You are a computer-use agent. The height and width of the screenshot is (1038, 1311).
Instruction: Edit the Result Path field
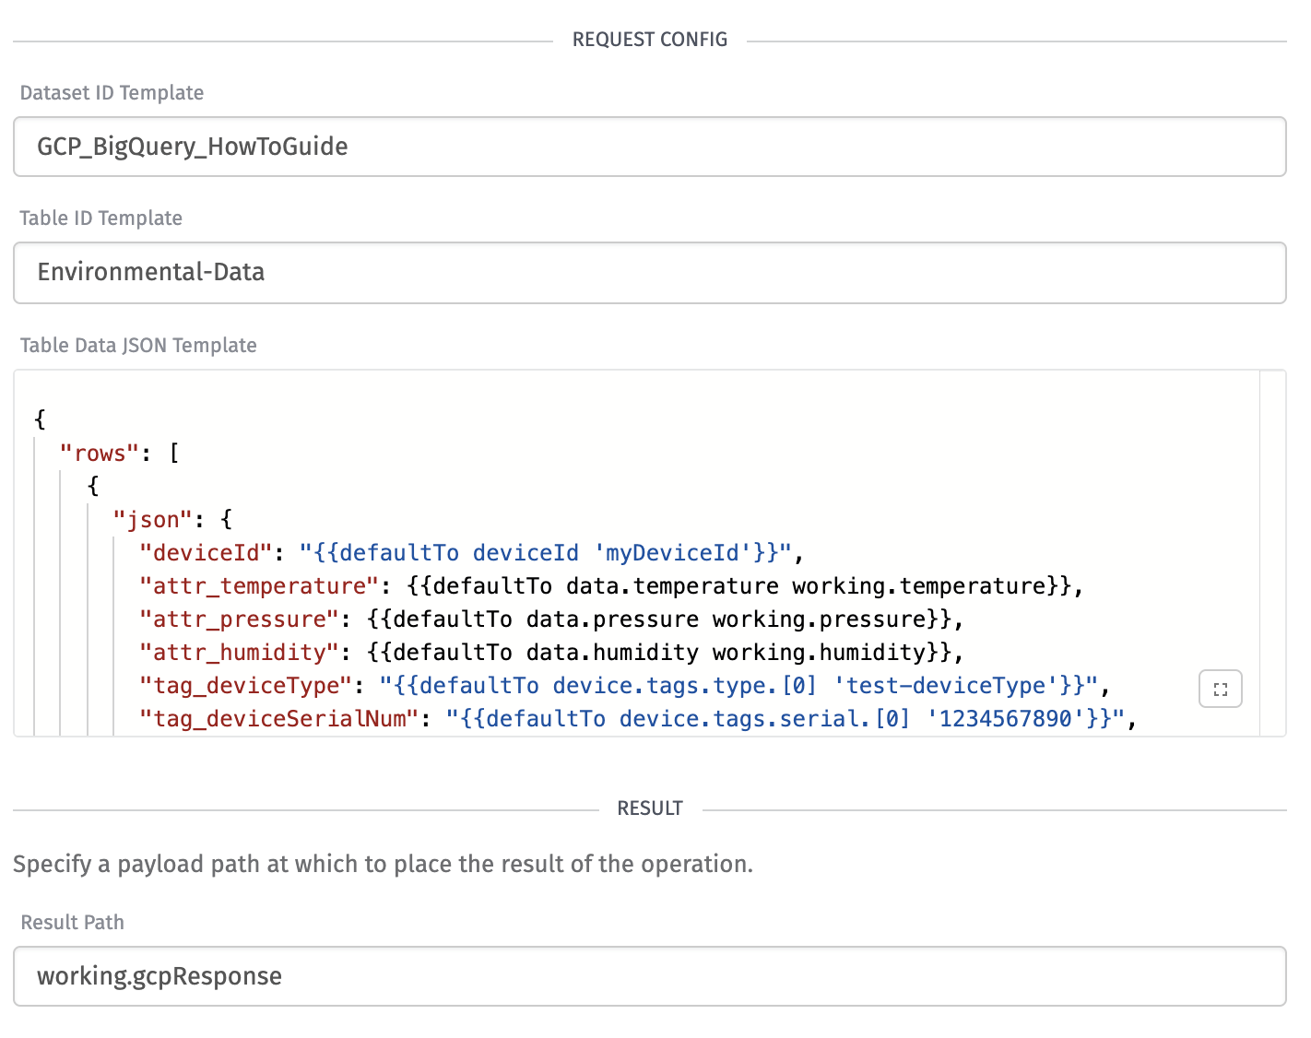[x=649, y=976]
